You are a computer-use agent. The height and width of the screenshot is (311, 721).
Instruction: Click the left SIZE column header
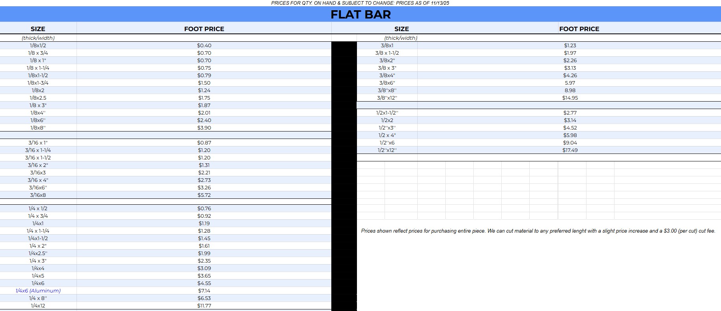click(38, 29)
